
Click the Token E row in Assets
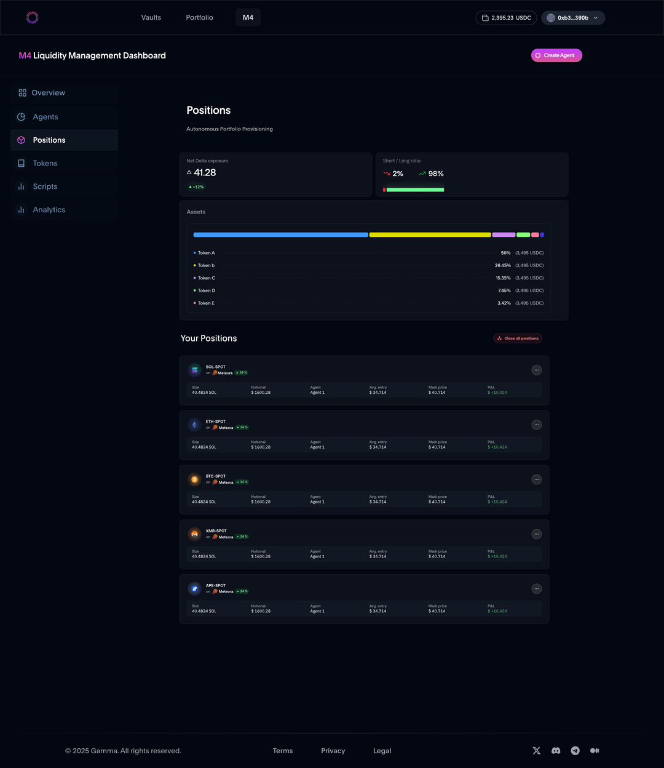(369, 303)
